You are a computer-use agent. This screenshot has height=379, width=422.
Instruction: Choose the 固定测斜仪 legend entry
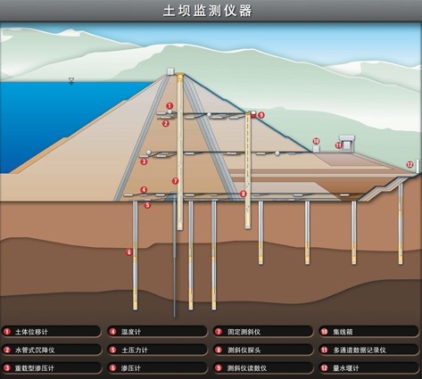point(263,332)
